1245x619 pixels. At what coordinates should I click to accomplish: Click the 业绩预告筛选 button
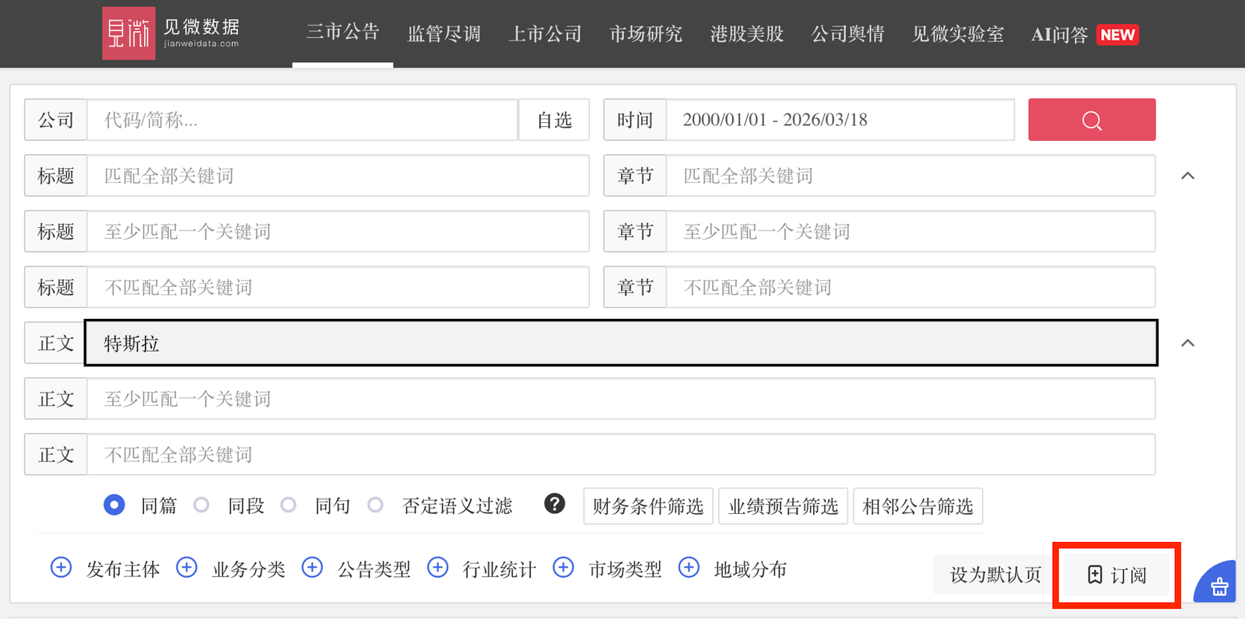[783, 506]
